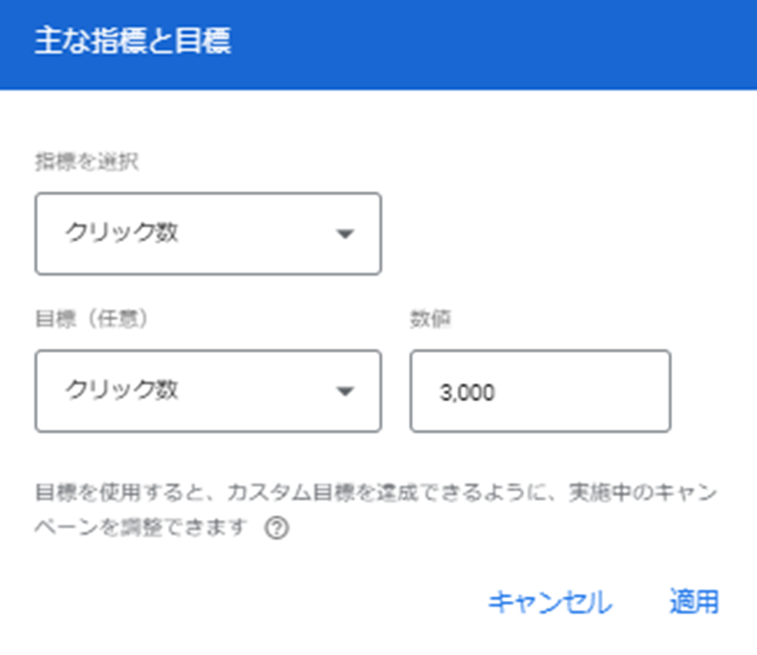
Task: Open the 指標を選択 combo box
Action: (x=208, y=234)
